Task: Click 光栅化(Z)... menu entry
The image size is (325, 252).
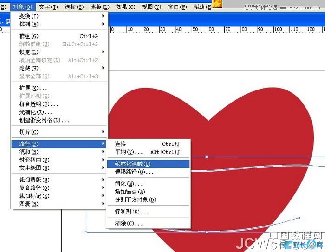Action: pos(36,112)
